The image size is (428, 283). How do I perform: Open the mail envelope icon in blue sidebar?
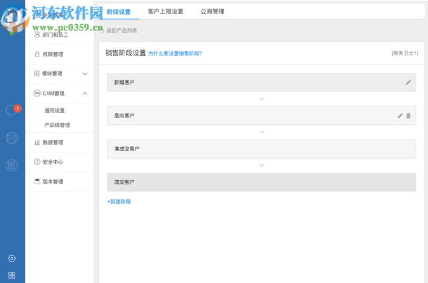pyautogui.click(x=12, y=138)
